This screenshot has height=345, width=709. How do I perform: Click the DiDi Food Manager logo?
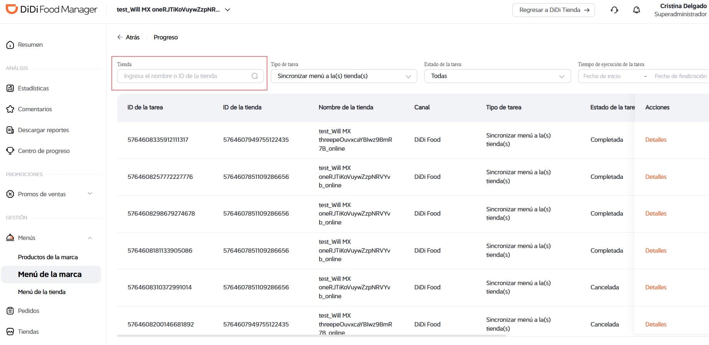[x=51, y=10]
